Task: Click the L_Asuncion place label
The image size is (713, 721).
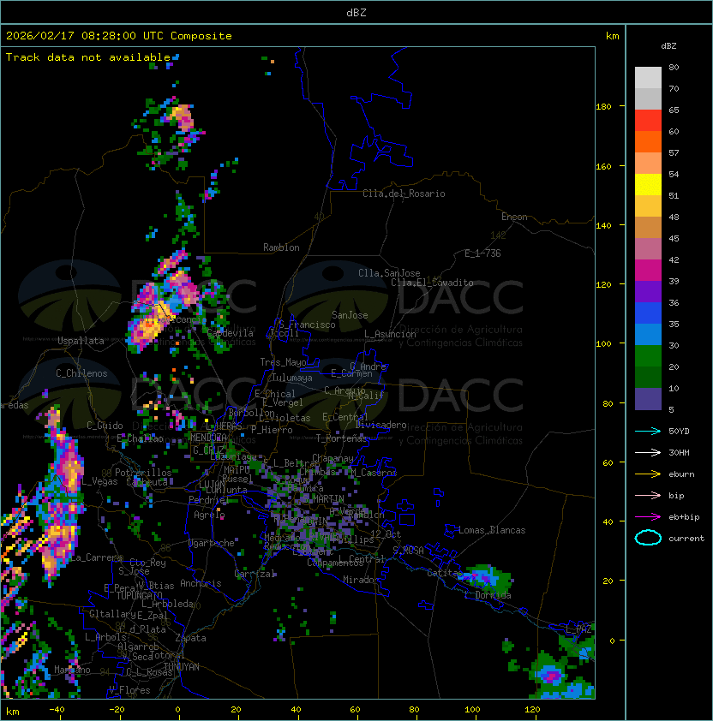Action: (x=390, y=334)
